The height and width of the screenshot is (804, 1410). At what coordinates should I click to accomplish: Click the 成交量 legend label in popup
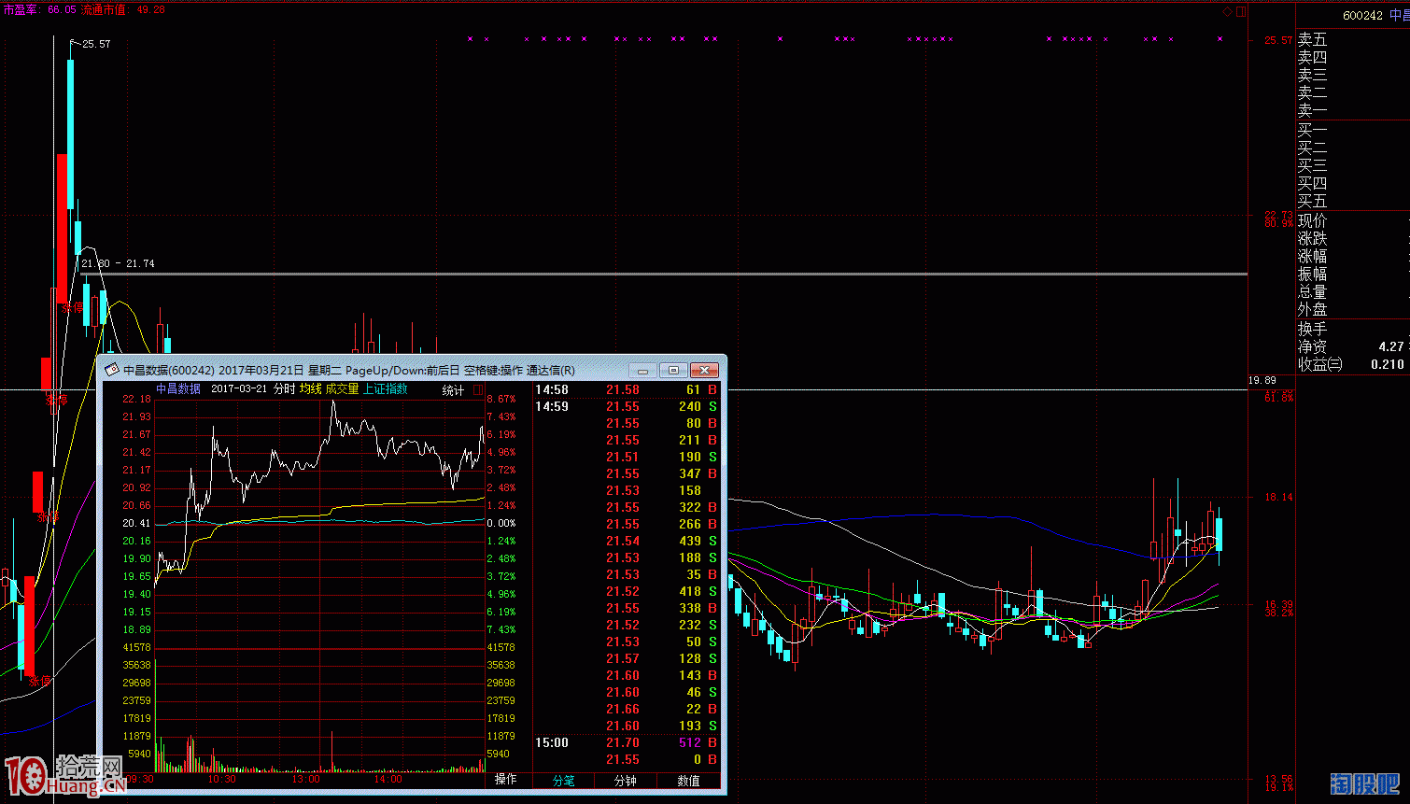(x=342, y=389)
